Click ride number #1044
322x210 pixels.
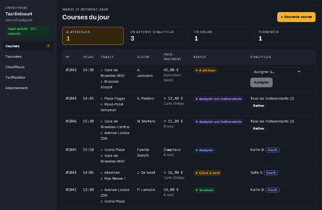[71, 98]
